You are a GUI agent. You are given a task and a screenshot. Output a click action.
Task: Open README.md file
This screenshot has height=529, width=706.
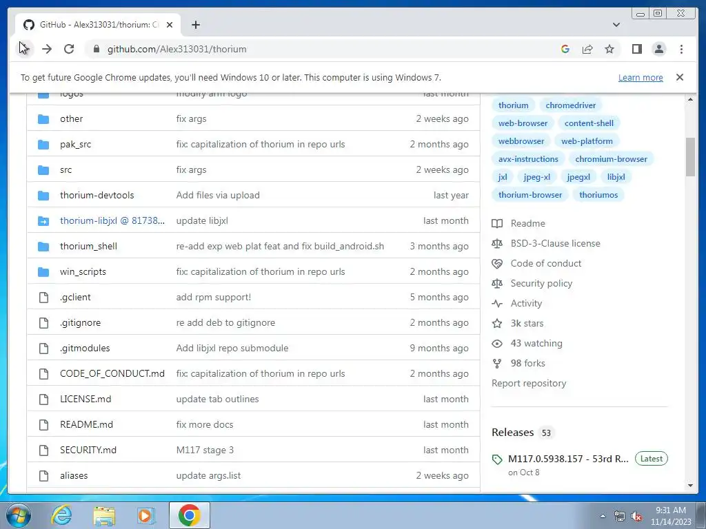tap(86, 424)
